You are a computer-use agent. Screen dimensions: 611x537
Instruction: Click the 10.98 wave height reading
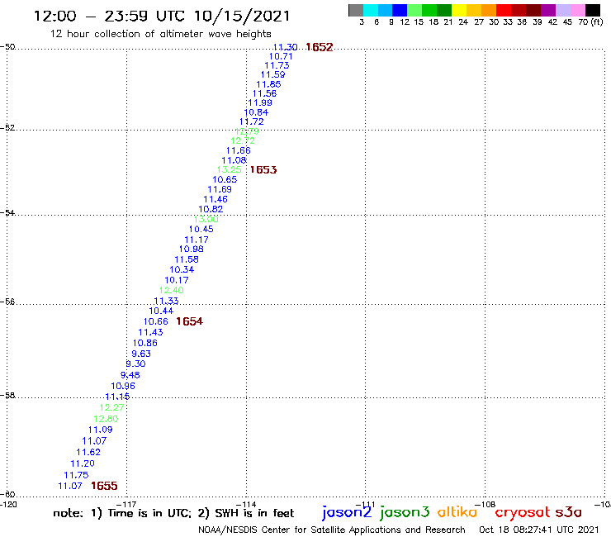[191, 249]
